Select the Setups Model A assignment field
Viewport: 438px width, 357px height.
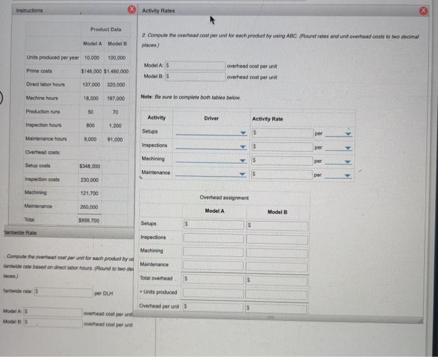tap(213, 224)
